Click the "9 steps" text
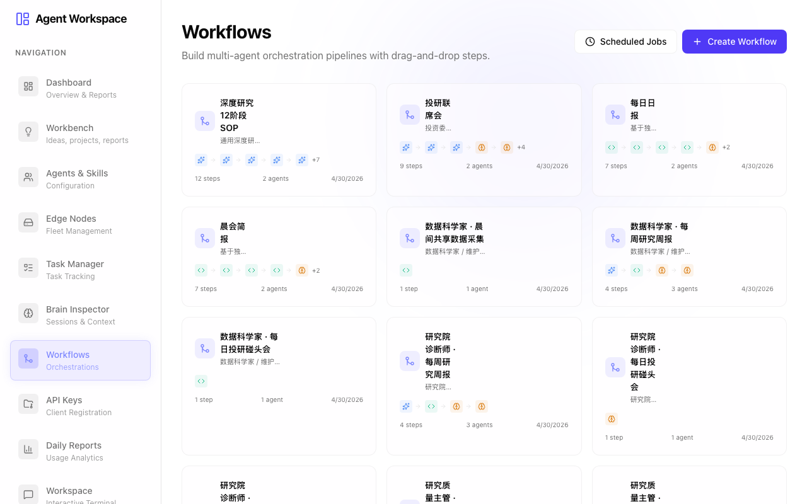 411,166
